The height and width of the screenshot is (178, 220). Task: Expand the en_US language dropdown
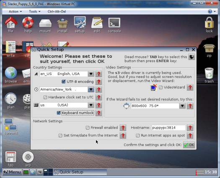(x=91, y=74)
